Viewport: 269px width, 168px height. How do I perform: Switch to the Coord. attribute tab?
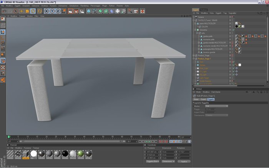pyautogui.click(x=203, y=99)
